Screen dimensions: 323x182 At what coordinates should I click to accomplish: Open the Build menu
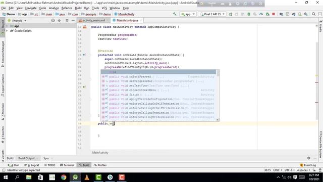click(78, 8)
